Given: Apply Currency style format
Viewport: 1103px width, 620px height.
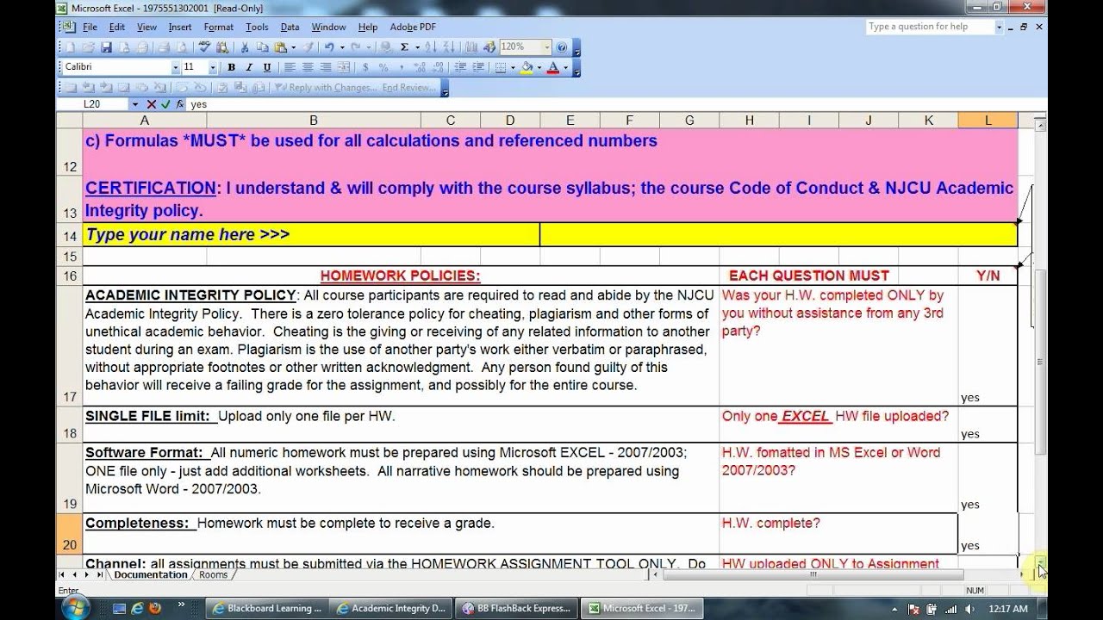Looking at the screenshot, I should [365, 67].
